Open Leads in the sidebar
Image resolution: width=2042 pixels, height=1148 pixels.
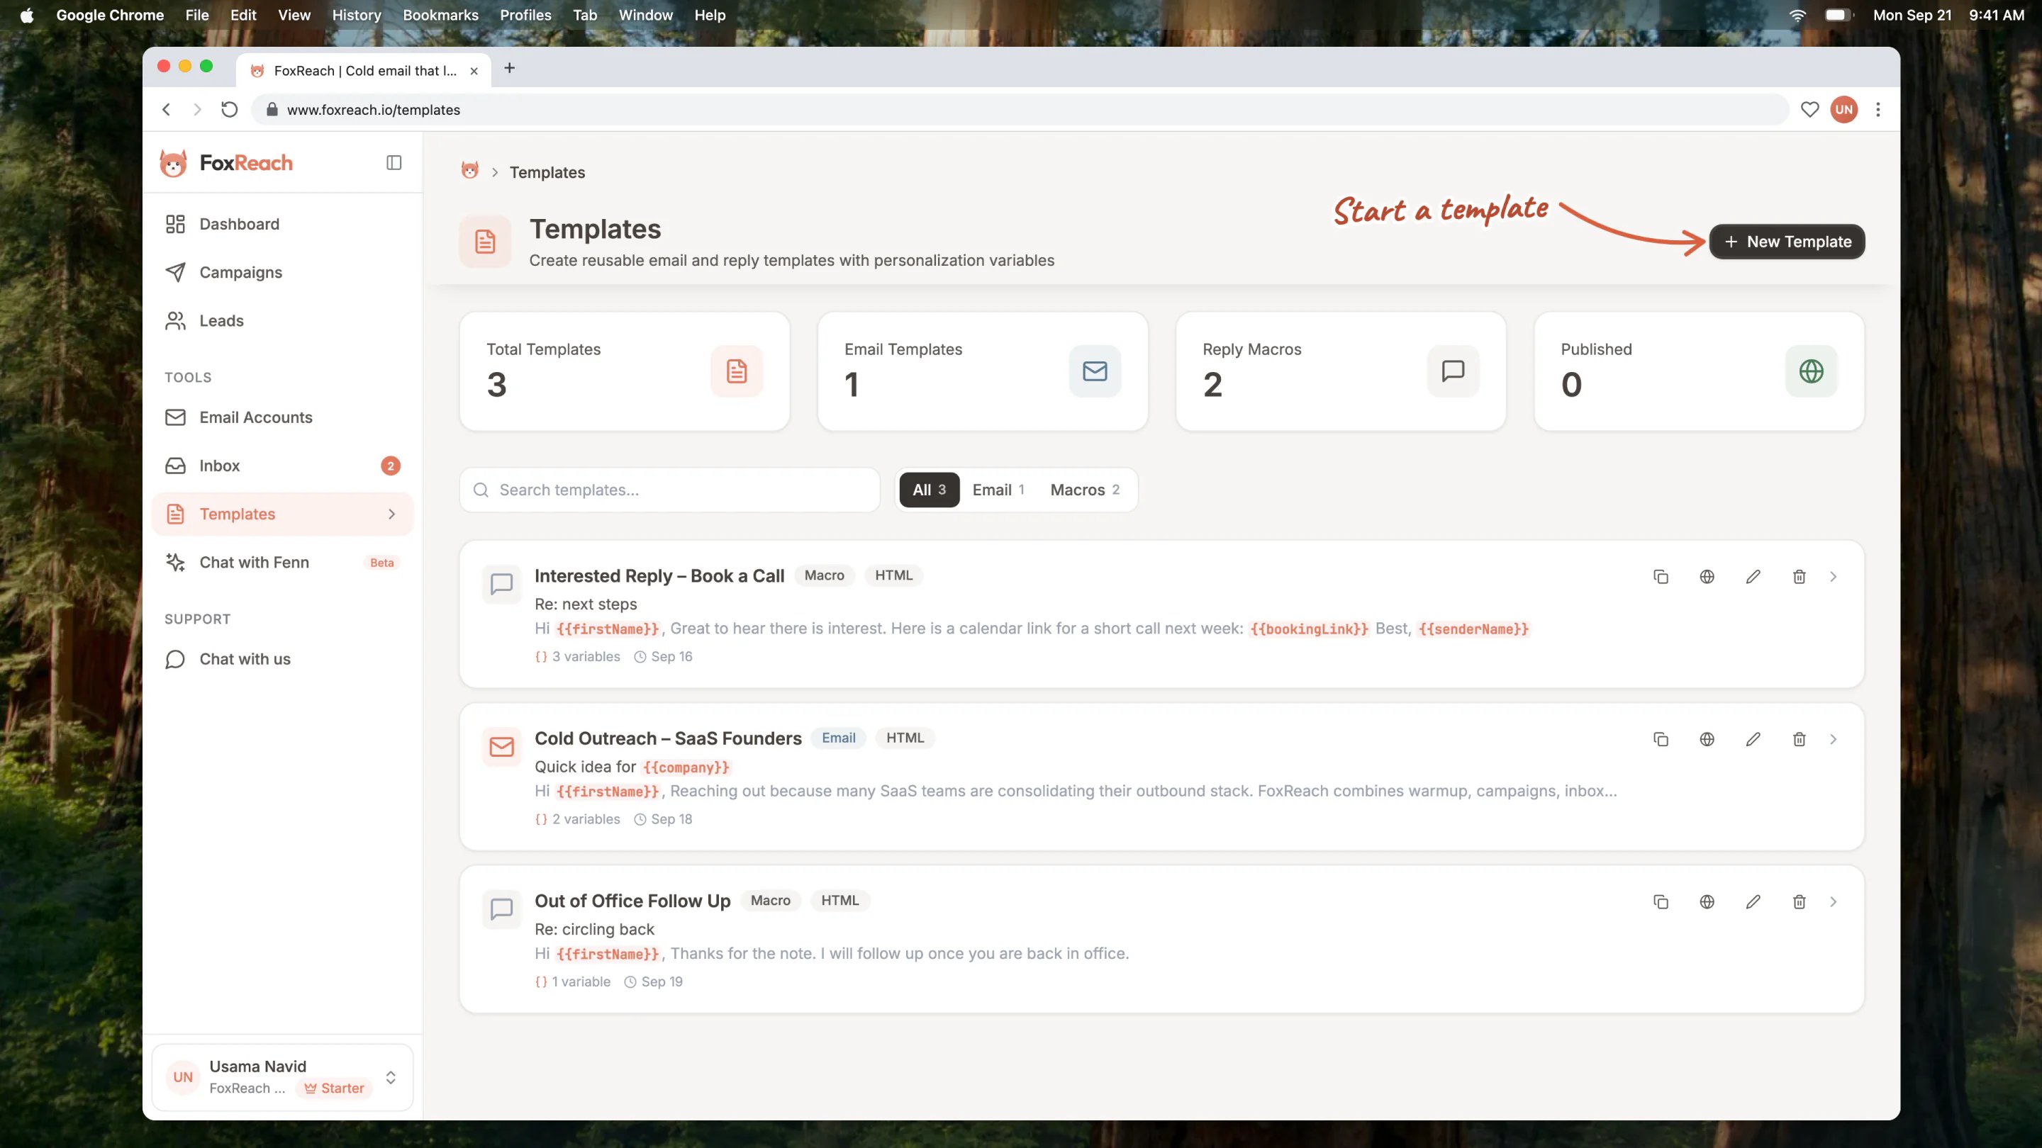282,321
